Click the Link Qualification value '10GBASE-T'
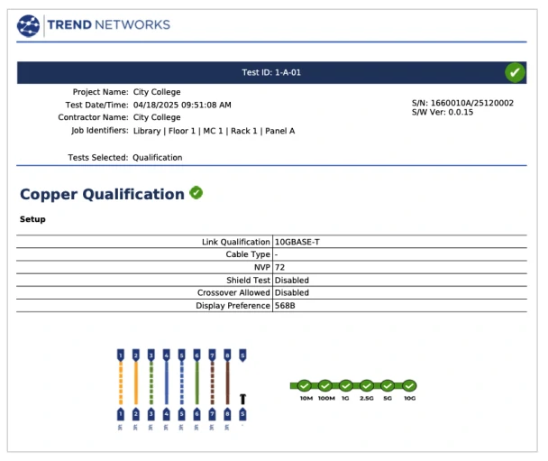This screenshot has width=548, height=461. [x=297, y=242]
